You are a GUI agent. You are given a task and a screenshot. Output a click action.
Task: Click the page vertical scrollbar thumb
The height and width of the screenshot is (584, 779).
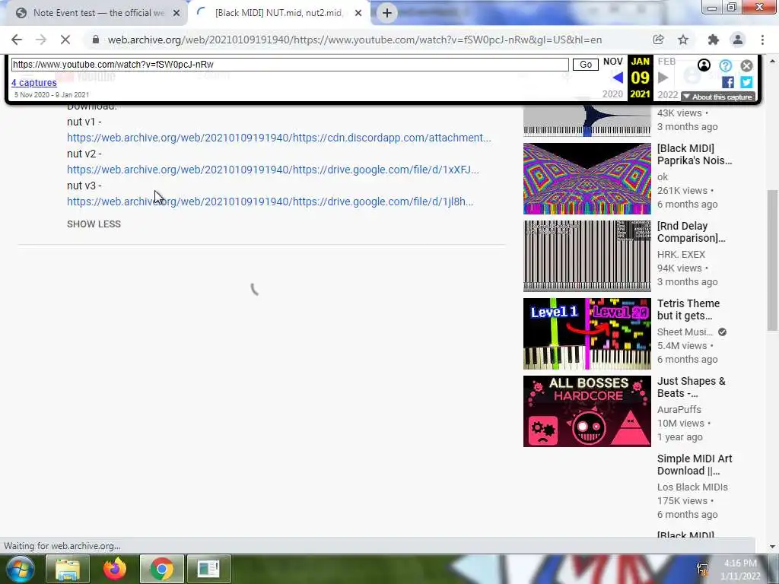[772, 260]
